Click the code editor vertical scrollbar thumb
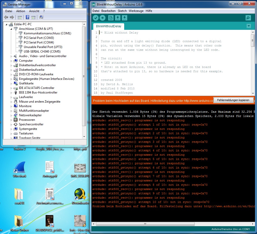 pos(253,40)
